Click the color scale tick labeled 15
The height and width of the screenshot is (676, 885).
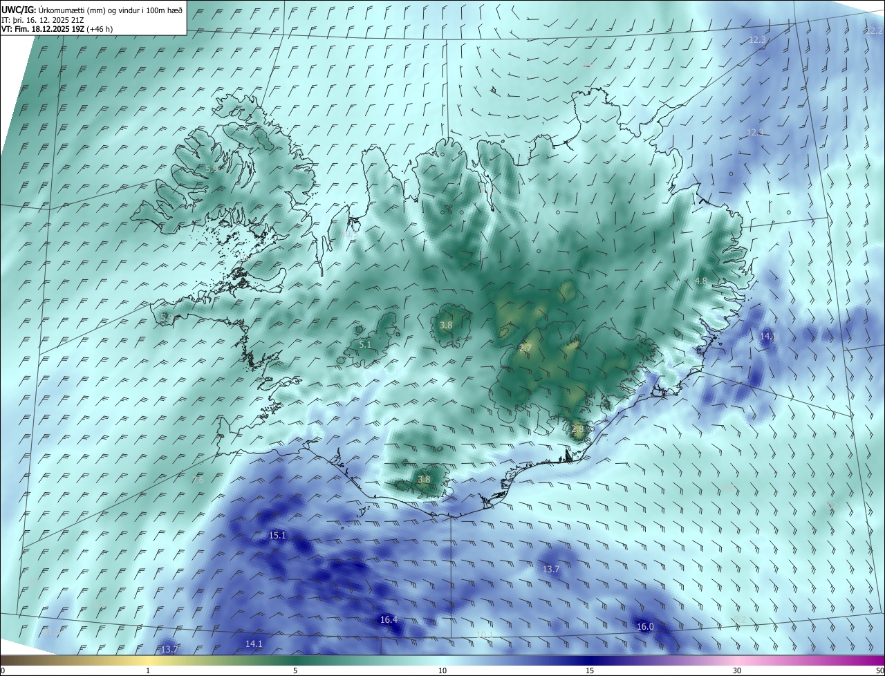pyautogui.click(x=590, y=670)
